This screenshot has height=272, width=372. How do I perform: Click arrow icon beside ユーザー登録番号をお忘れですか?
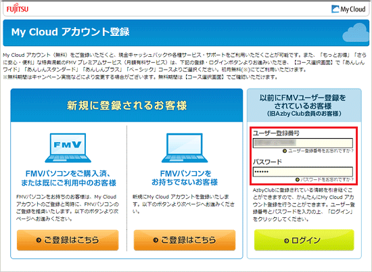pyautogui.click(x=285, y=151)
